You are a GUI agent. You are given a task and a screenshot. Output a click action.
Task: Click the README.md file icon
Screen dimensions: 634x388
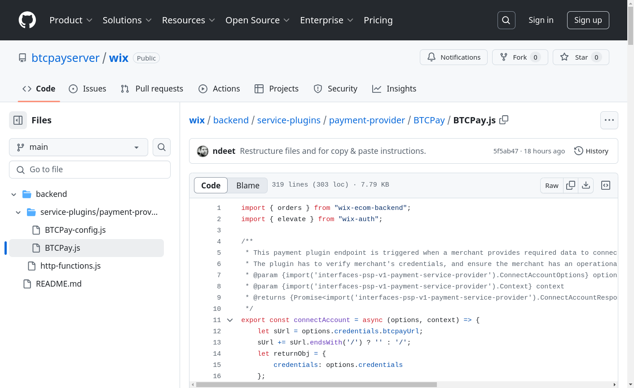point(27,284)
